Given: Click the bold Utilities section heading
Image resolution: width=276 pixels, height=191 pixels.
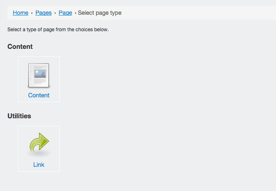Looking at the screenshot, I should point(19,116).
